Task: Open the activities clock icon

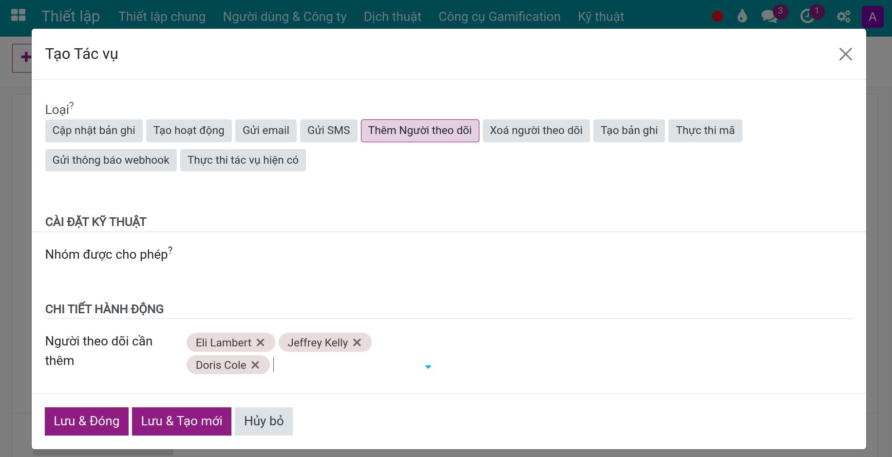Action: [808, 16]
